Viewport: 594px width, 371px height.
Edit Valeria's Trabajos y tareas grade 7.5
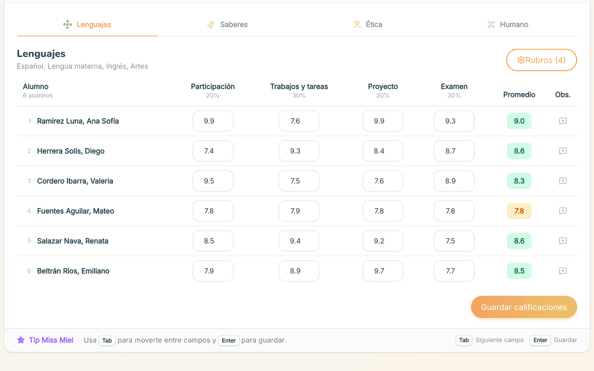click(299, 181)
